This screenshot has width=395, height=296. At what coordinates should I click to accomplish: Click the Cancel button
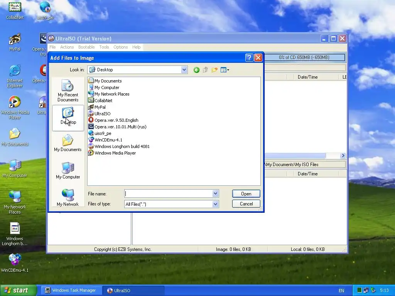246,203
